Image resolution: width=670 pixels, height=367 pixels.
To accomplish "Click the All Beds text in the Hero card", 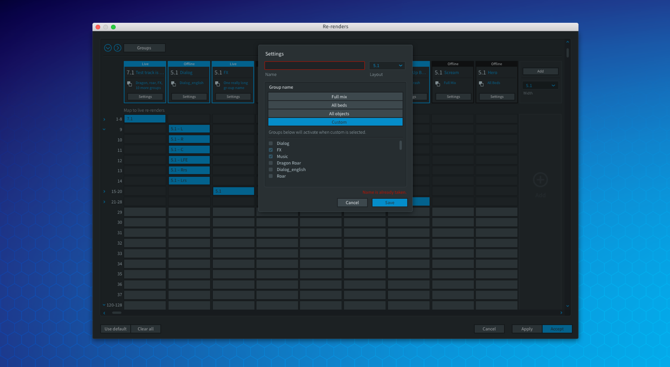I will 493,83.
